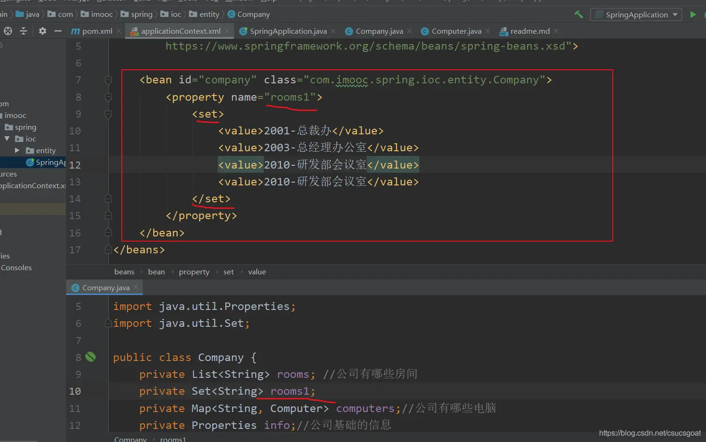Open project panel settings gear
This screenshot has height=442, width=706.
(43, 31)
